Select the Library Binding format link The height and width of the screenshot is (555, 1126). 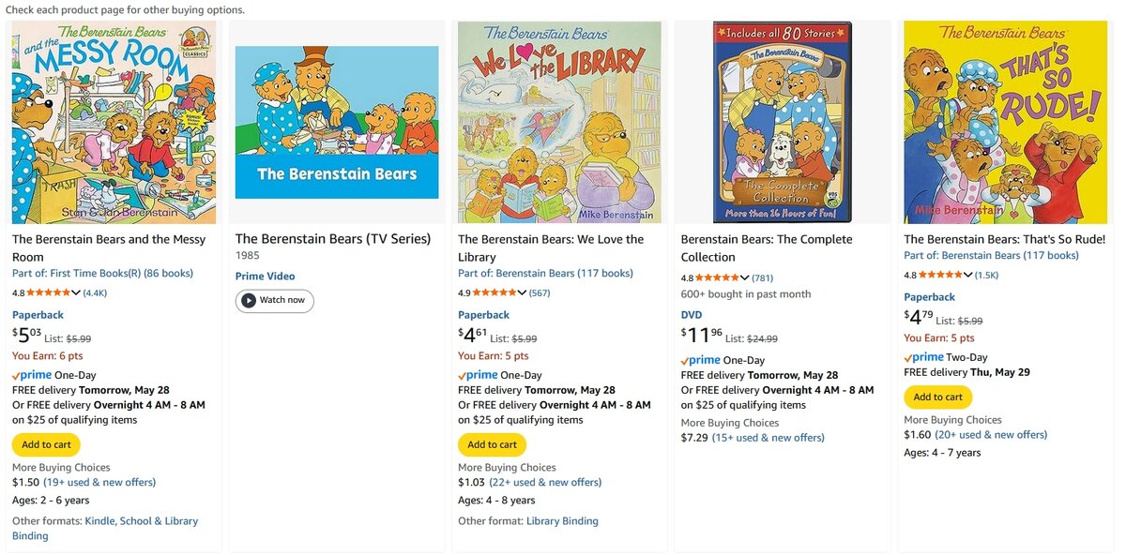click(562, 521)
